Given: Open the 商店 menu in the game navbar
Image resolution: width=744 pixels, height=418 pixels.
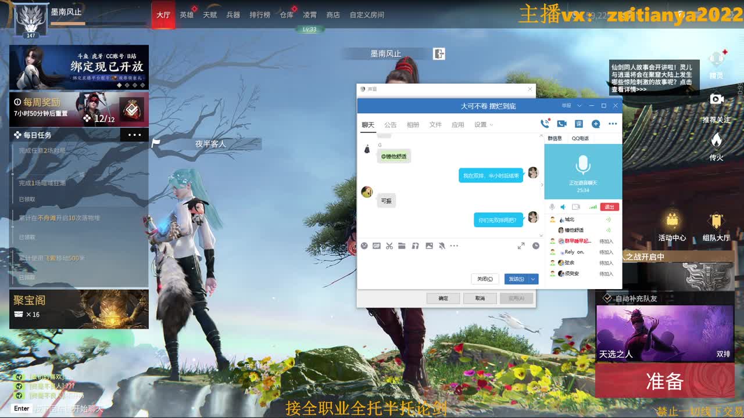Looking at the screenshot, I should (332, 16).
